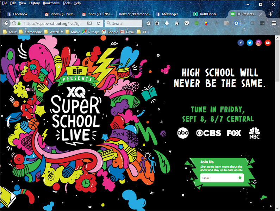
Task: Click the Search box in toolbar
Action: point(124,23)
